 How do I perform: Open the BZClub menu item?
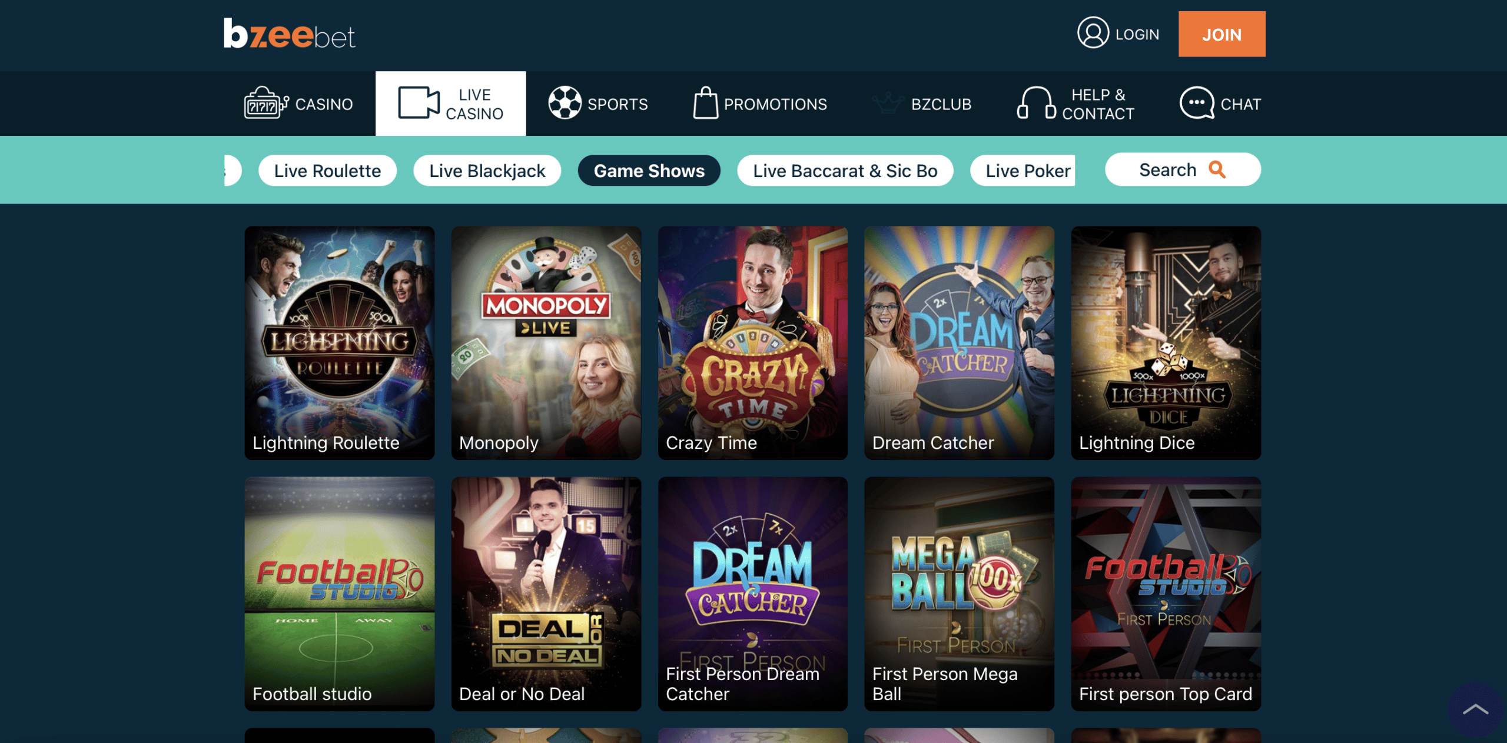coord(921,104)
